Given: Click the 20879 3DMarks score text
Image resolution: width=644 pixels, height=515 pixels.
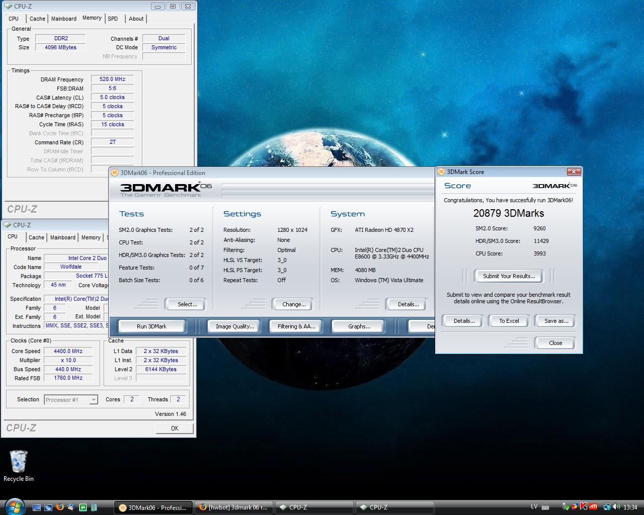Looking at the screenshot, I should coord(509,213).
